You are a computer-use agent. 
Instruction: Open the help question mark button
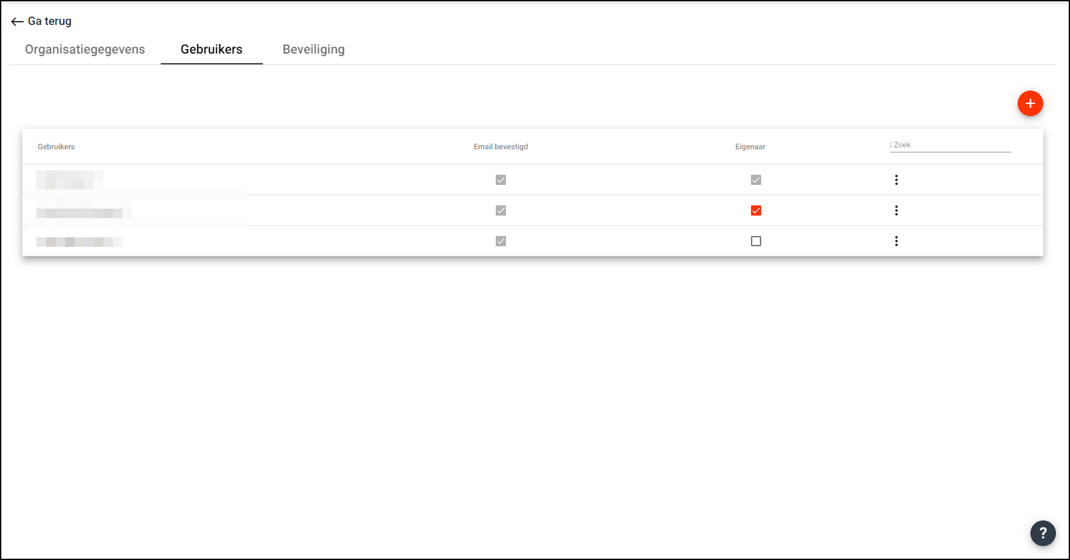(1043, 533)
